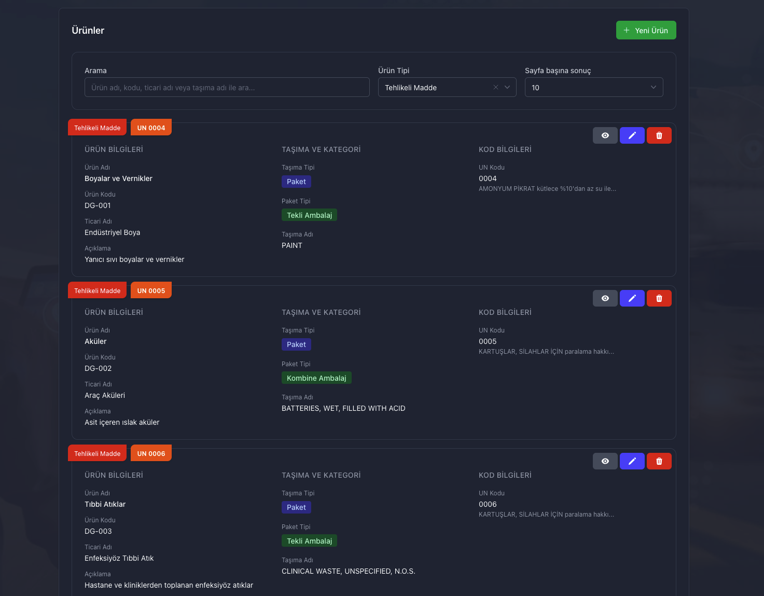This screenshot has width=764, height=596.
Task: Click the Paket tag for Tıbbi Atıklar
Action: coord(296,507)
